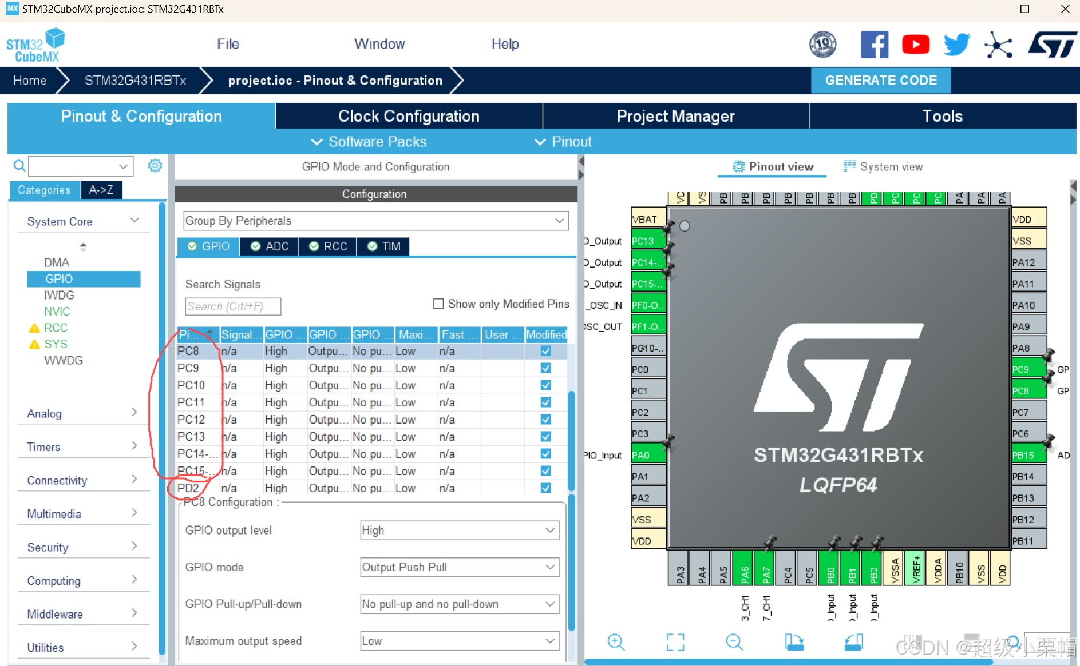This screenshot has width=1080, height=666.
Task: Click the search magnifier icon in categories
Action: coord(19,166)
